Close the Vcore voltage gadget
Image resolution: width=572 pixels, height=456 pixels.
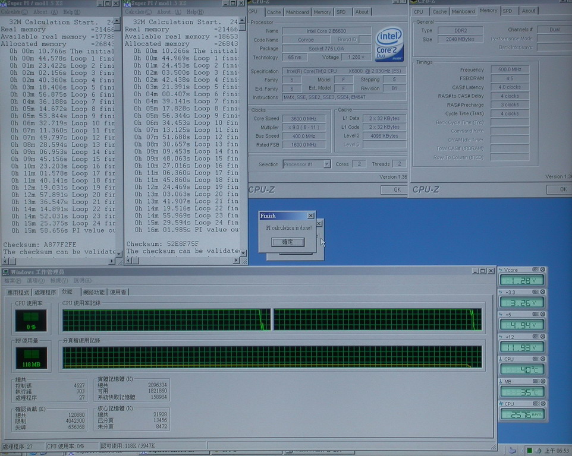[542, 270]
